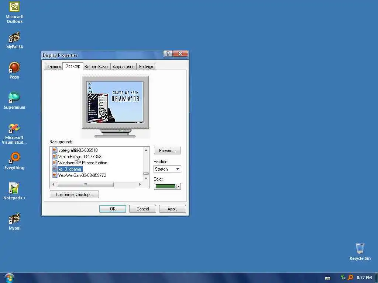
Task: Launch MyPal 68 desktop shortcut
Action: tap(14, 40)
